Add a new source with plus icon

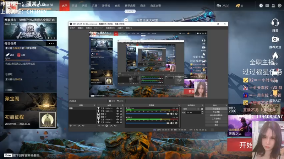click(x=99, y=126)
